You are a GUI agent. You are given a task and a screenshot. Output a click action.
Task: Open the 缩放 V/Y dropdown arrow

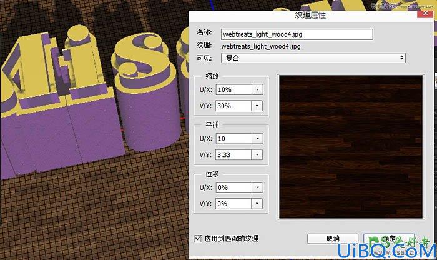257,106
